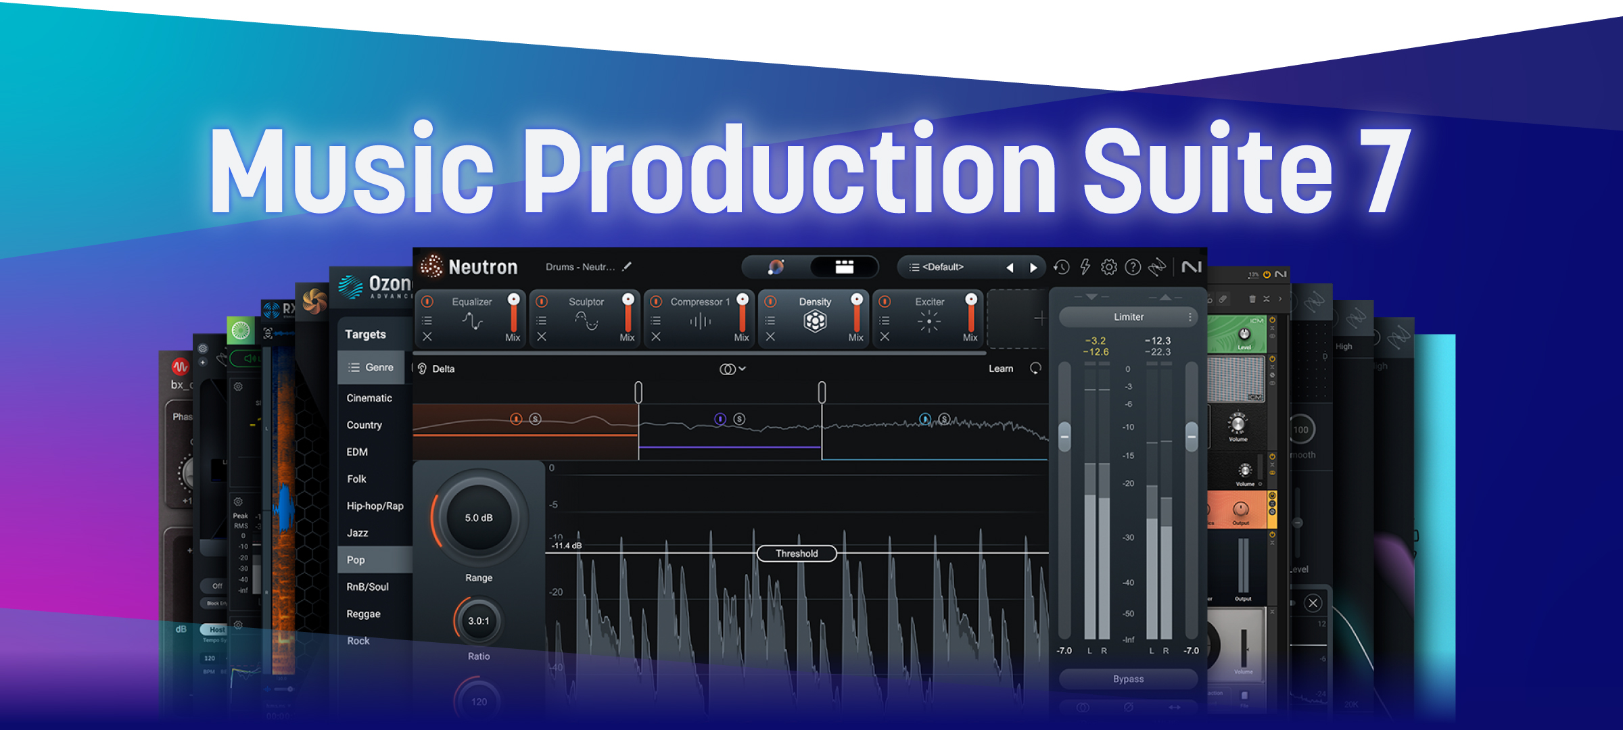Screen dimensions: 1623x730
Task: Click the reset loop icon beside Learn
Action: 1035,368
